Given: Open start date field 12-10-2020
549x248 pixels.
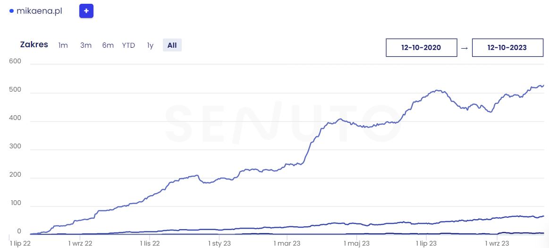Looking at the screenshot, I should [421, 48].
